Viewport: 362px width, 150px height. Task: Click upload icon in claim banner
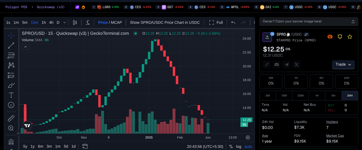click(x=353, y=21)
